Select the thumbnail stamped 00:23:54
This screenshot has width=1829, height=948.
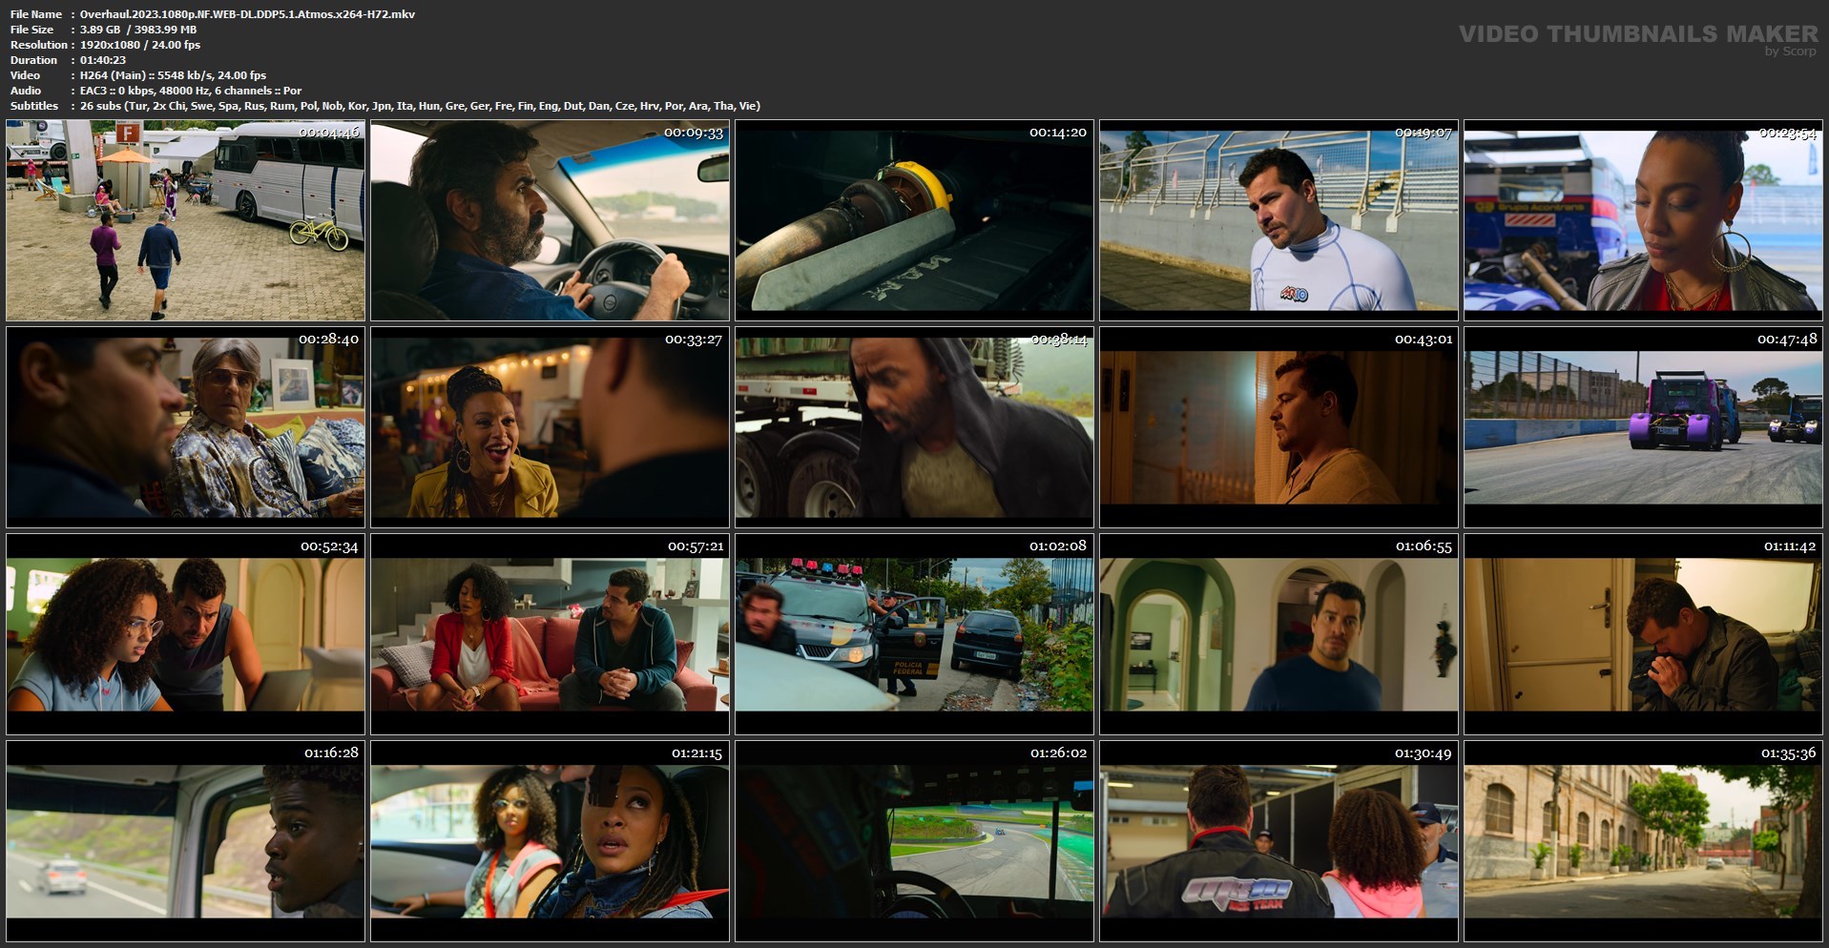(1643, 220)
